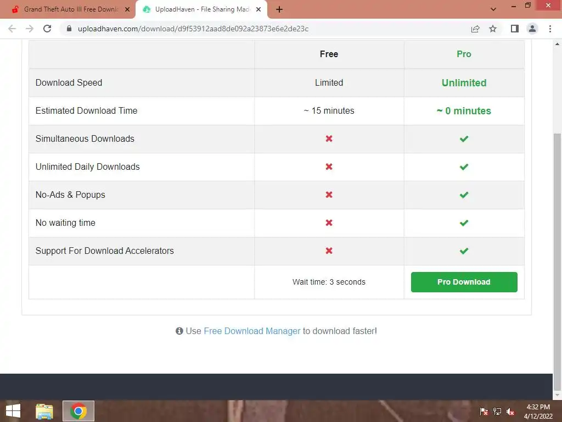Image resolution: width=562 pixels, height=422 pixels.
Task: Click green check for Unlimited Daily Downloads
Action: click(464, 166)
